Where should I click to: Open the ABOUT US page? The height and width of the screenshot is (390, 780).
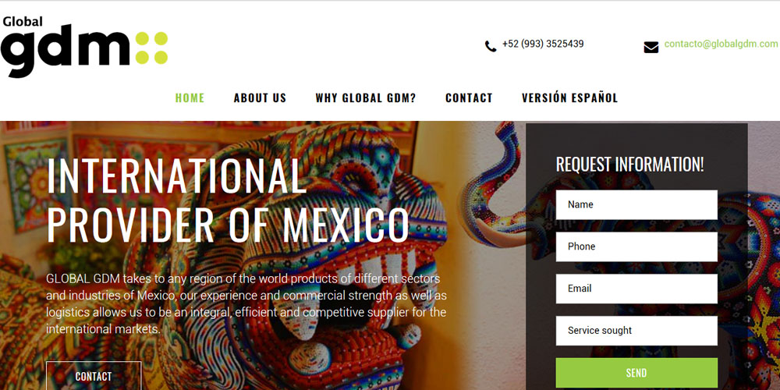click(261, 98)
